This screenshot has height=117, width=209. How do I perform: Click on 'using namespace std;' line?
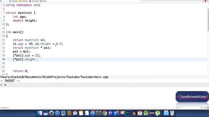point(23,5)
